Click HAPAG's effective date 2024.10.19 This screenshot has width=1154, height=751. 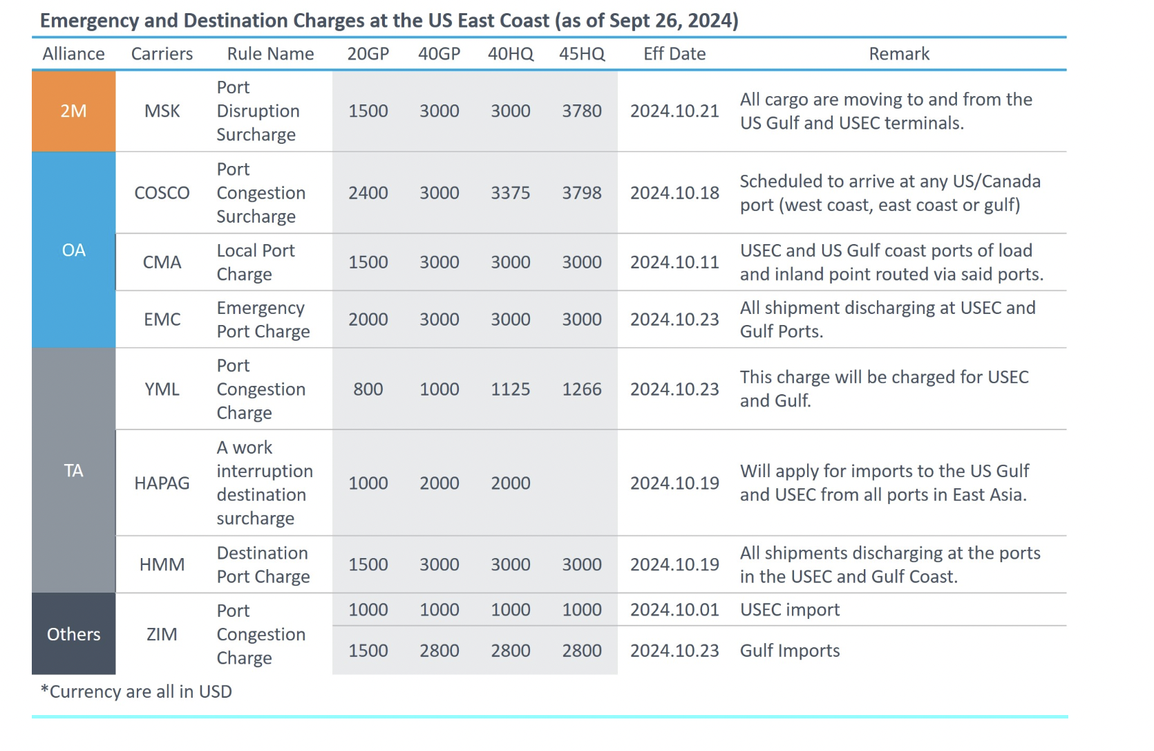point(674,483)
